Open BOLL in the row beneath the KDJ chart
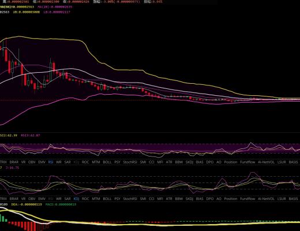 pyautogui.click(x=107, y=199)
